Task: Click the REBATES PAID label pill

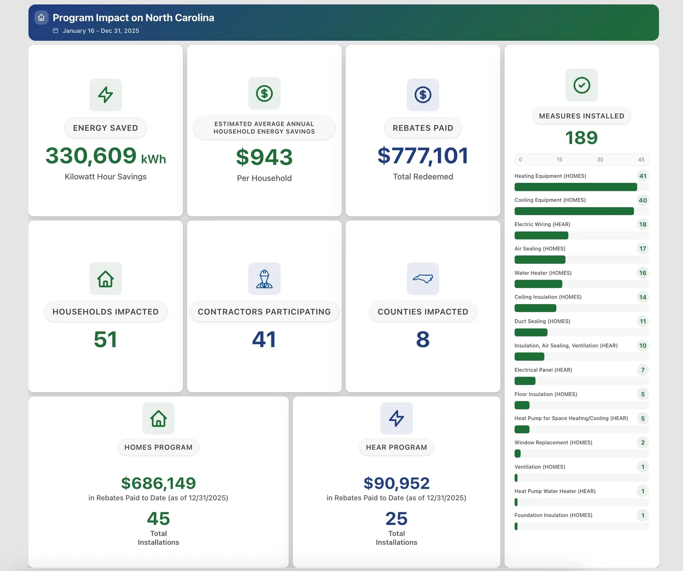Action: tap(423, 128)
